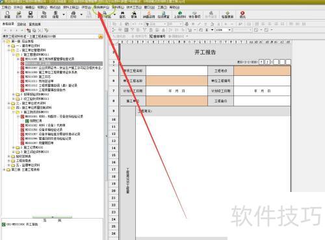Click the red Exit (退出) icon
Viewport: 325px width, 240px height.
click(242, 14)
